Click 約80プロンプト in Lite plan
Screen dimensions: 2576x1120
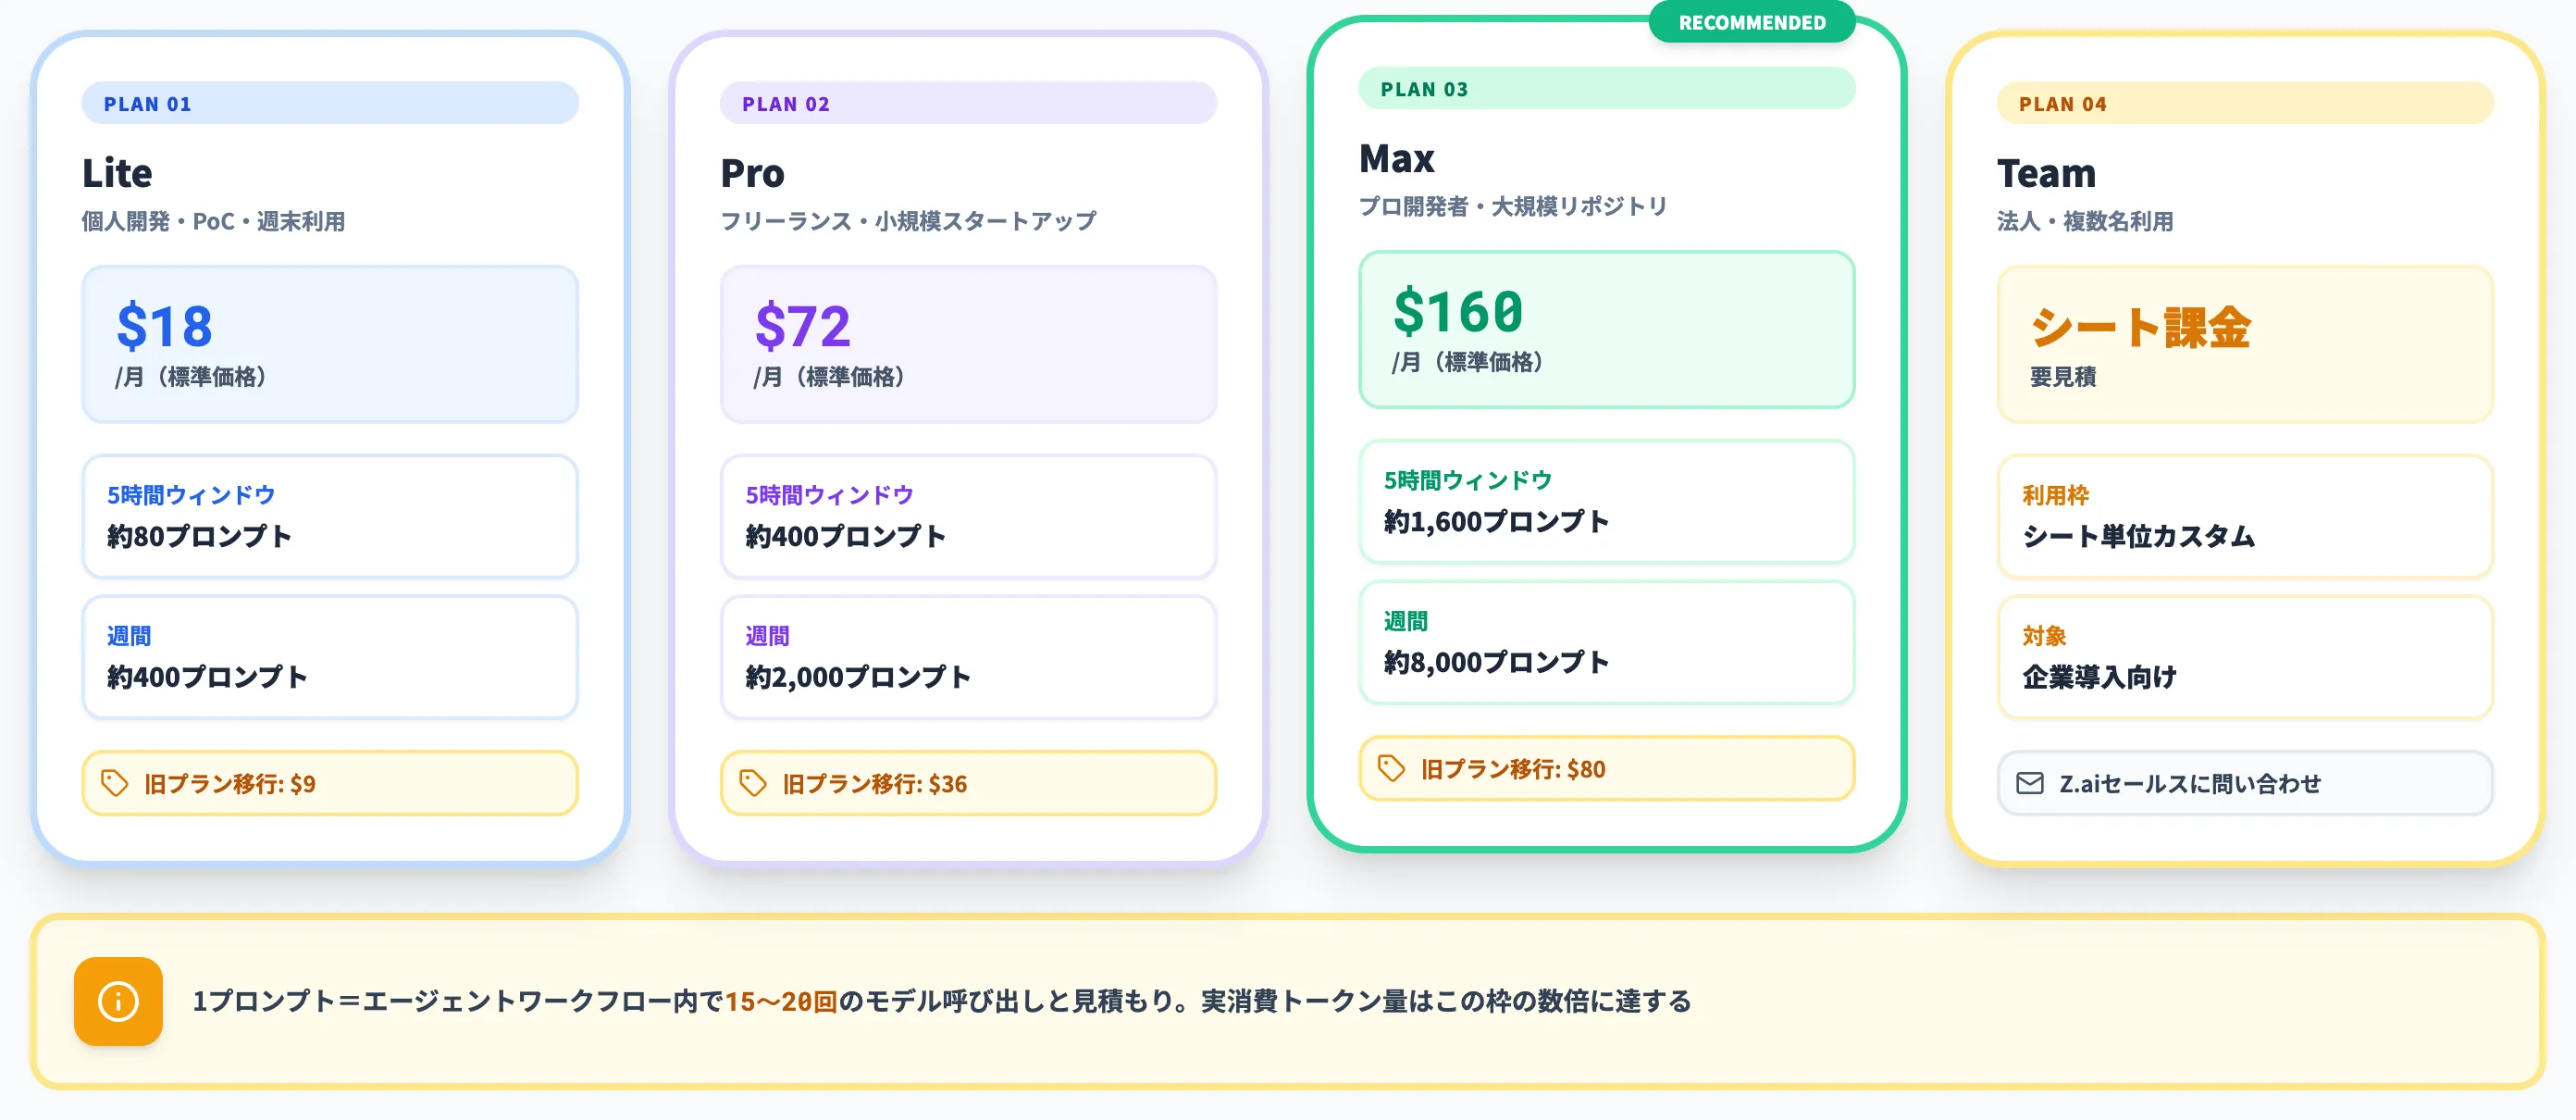tap(199, 536)
